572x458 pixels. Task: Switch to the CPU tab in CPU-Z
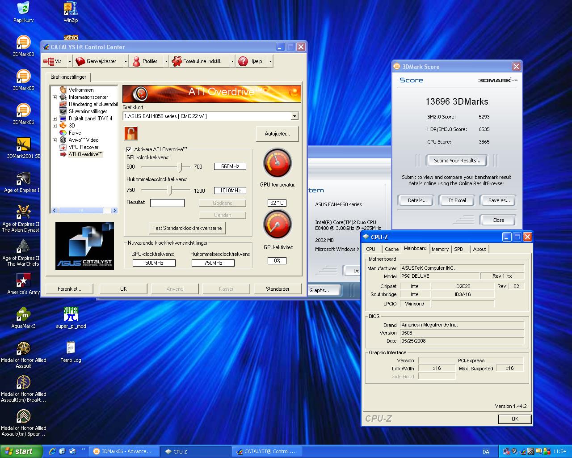(371, 249)
